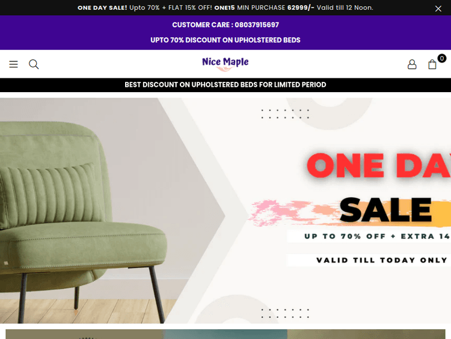Click the large SALE text in banner
451x339 pixels.
(x=385, y=210)
